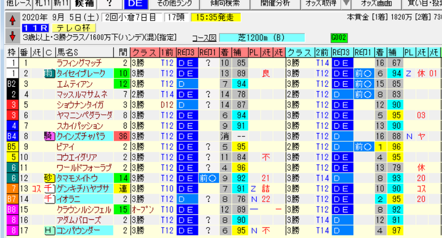Viewport: 442px width, 238px height.
Task: Select the 札11 tab
Action: tap(42, 3)
